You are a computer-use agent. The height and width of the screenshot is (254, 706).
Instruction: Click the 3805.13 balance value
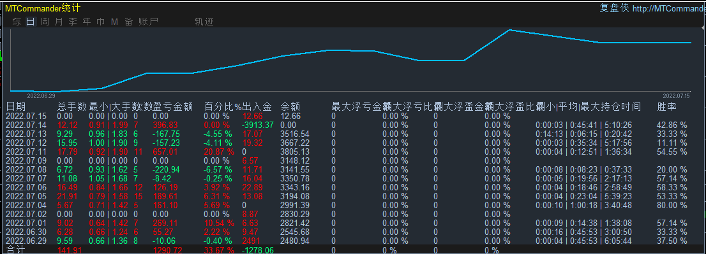(x=295, y=152)
